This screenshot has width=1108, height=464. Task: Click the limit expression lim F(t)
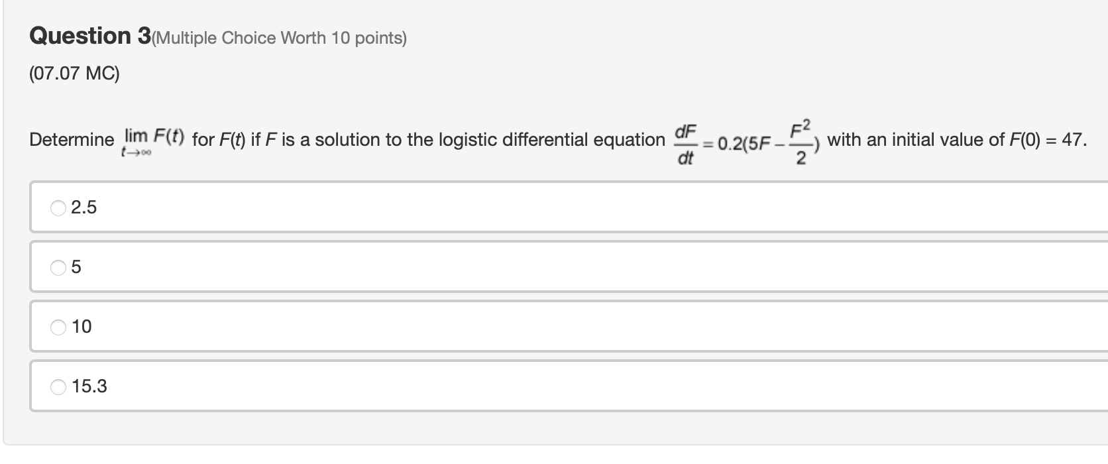(x=151, y=139)
